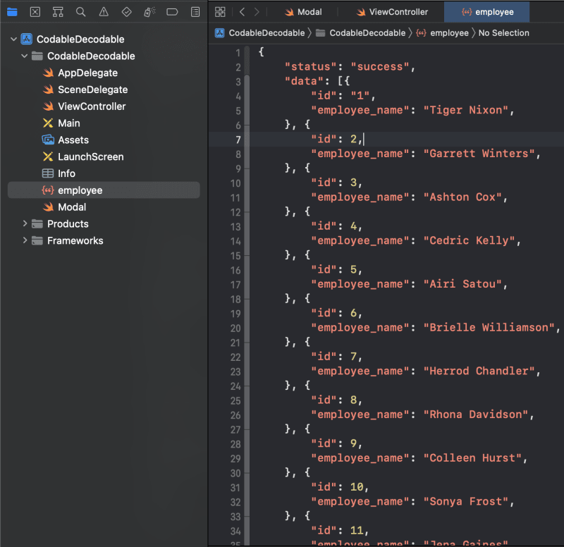The image size is (564, 547).
Task: Click line number 20 in gutter
Action: tap(235, 328)
